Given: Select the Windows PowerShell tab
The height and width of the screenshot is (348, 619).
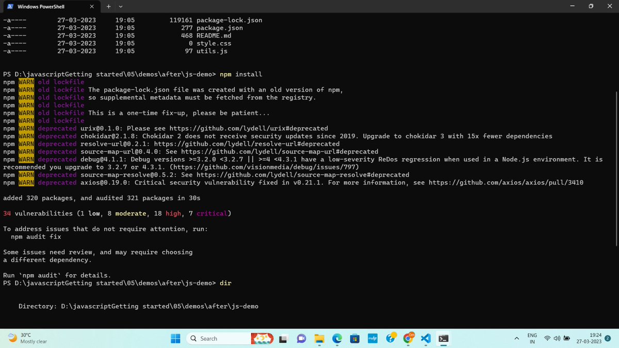Looking at the screenshot, I should [x=46, y=6].
